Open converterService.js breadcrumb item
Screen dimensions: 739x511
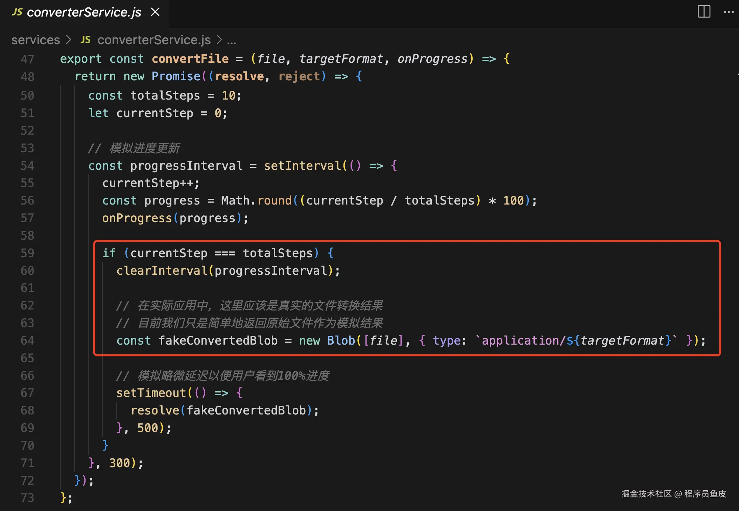154,40
